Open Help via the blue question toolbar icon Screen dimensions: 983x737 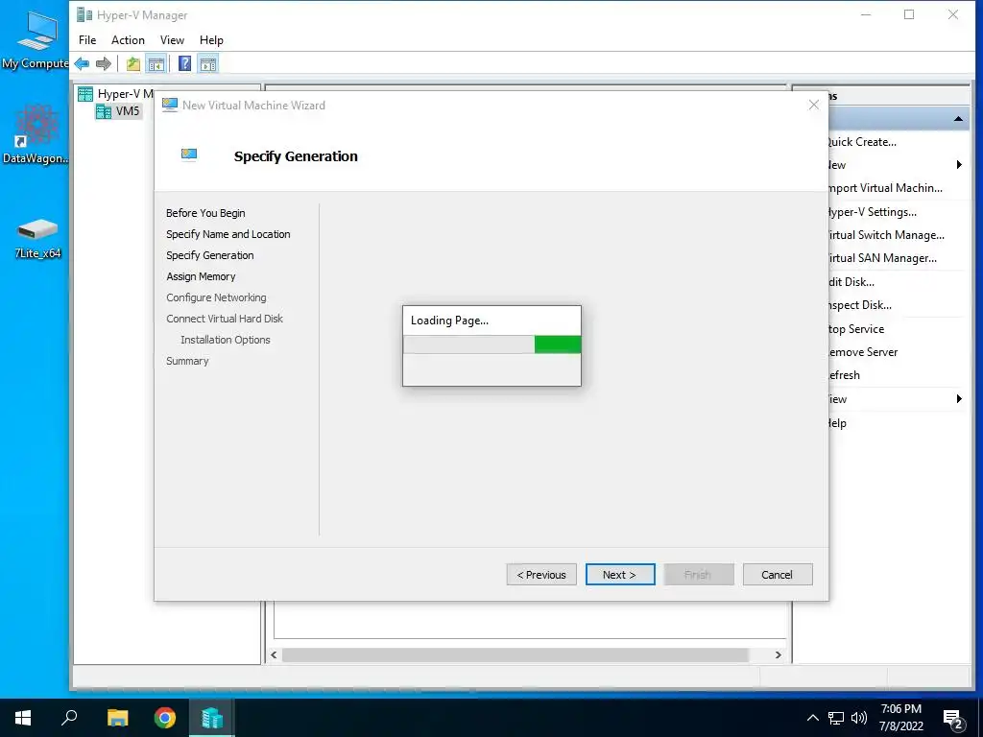coord(185,63)
